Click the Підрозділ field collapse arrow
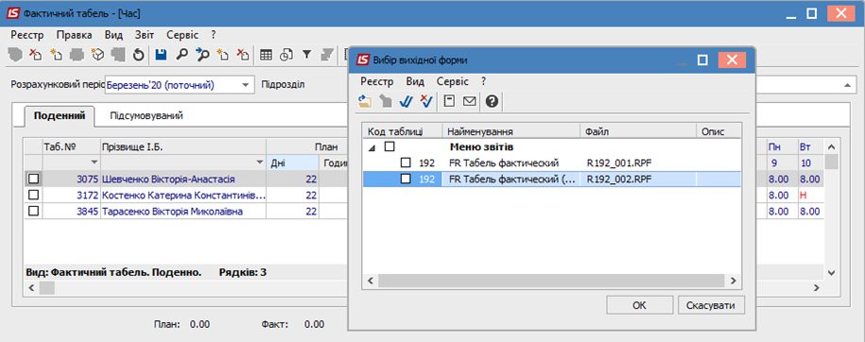 (x=847, y=85)
